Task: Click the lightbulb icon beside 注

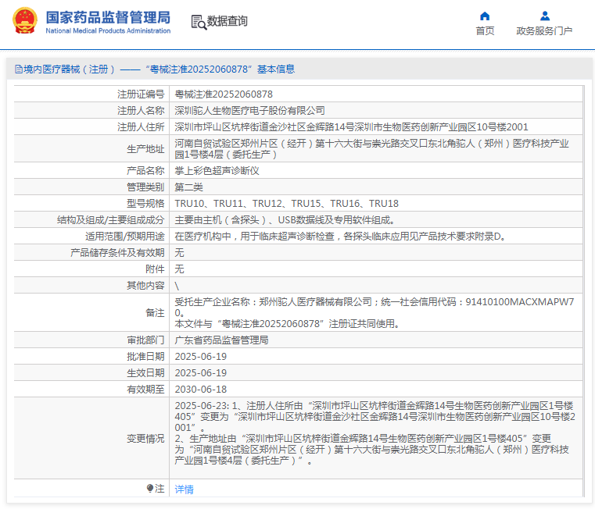Action: pos(150,489)
